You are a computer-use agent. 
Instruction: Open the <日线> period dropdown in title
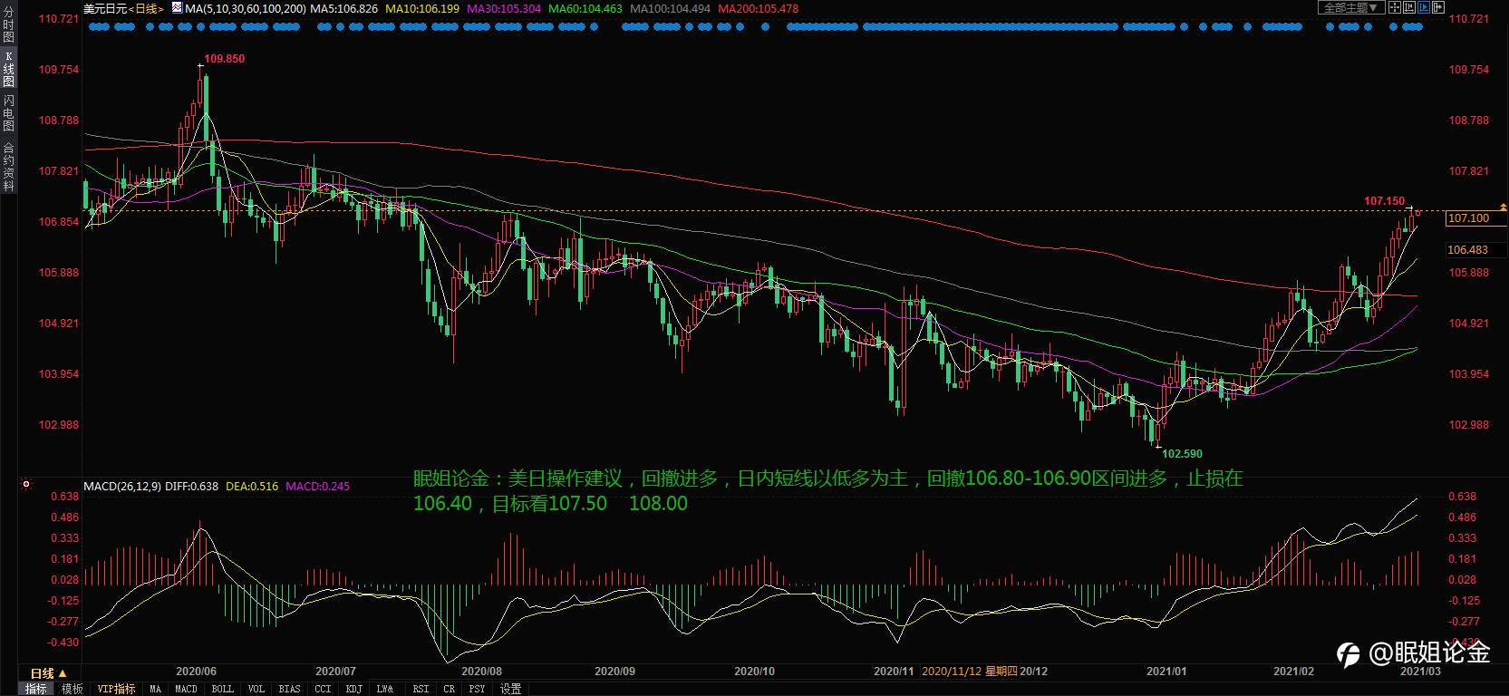point(145,8)
